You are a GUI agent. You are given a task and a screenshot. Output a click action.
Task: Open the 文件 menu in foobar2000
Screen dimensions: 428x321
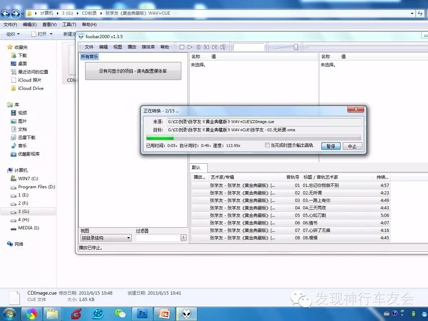coord(89,47)
